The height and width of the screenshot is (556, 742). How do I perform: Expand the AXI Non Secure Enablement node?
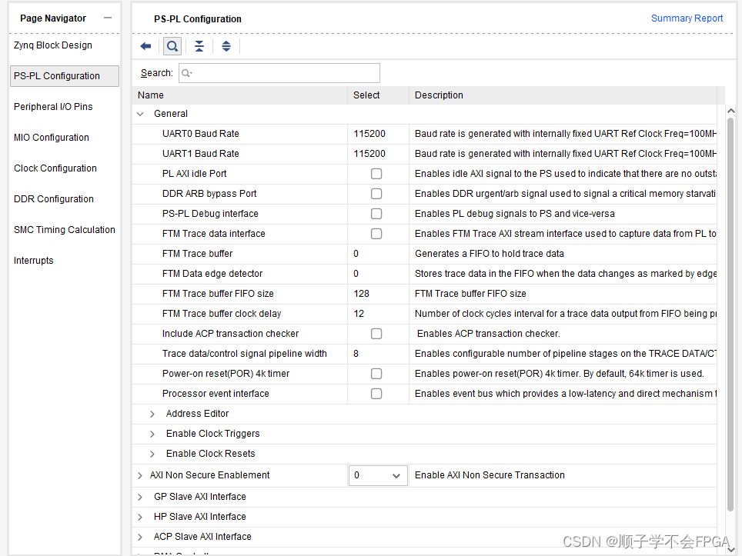coord(140,475)
